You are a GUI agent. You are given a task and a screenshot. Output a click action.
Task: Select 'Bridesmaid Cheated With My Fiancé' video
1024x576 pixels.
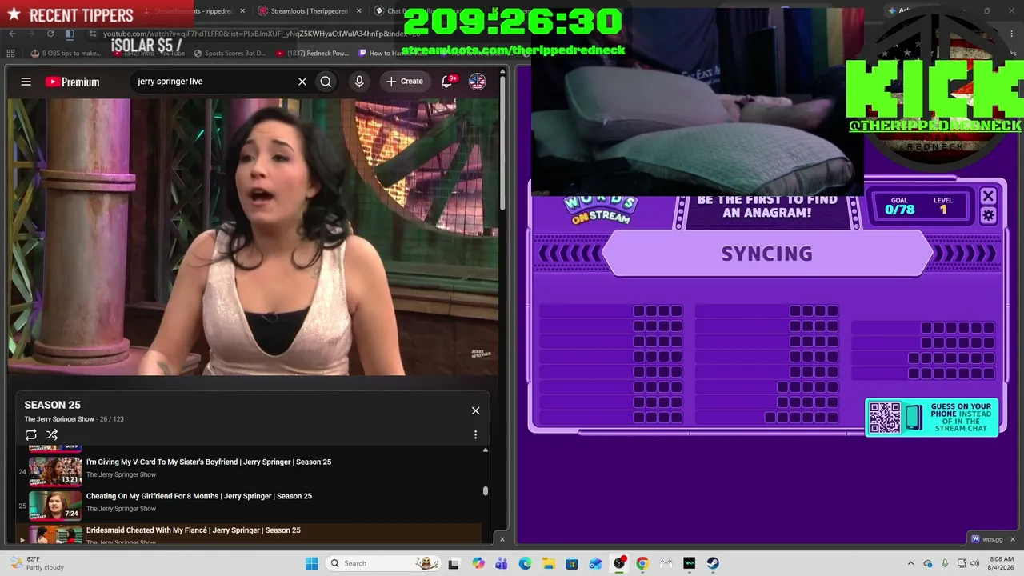pos(194,530)
